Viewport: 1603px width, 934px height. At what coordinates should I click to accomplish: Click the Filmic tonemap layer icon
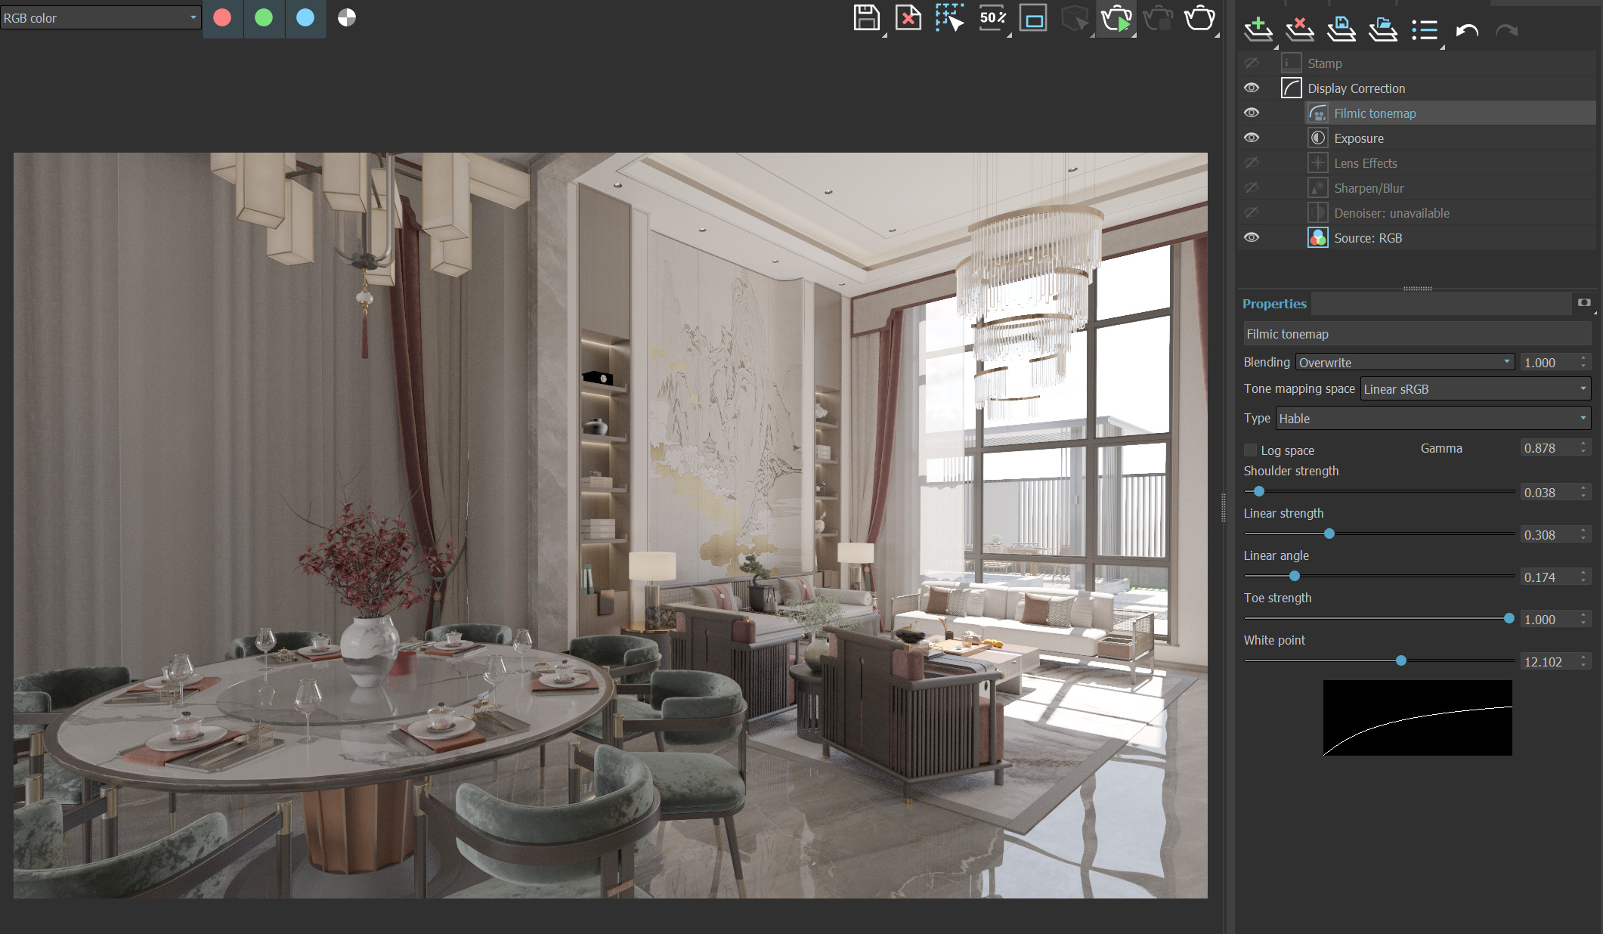coord(1318,113)
